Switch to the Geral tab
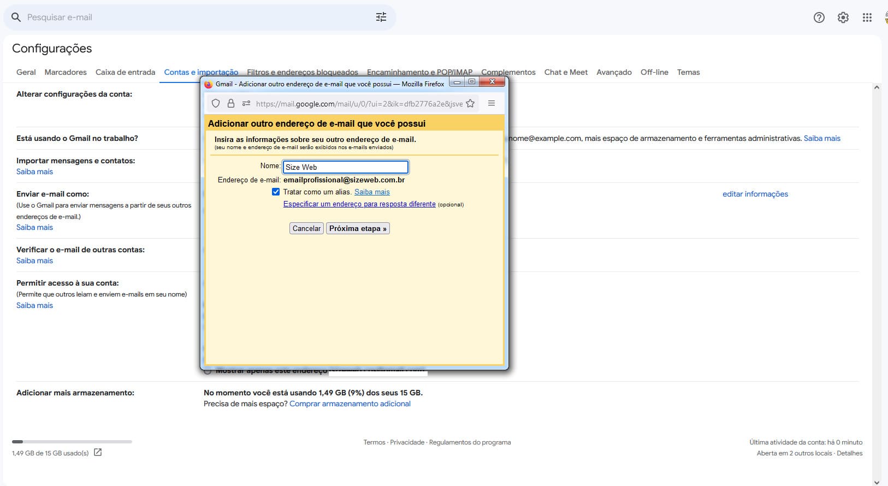 click(26, 72)
